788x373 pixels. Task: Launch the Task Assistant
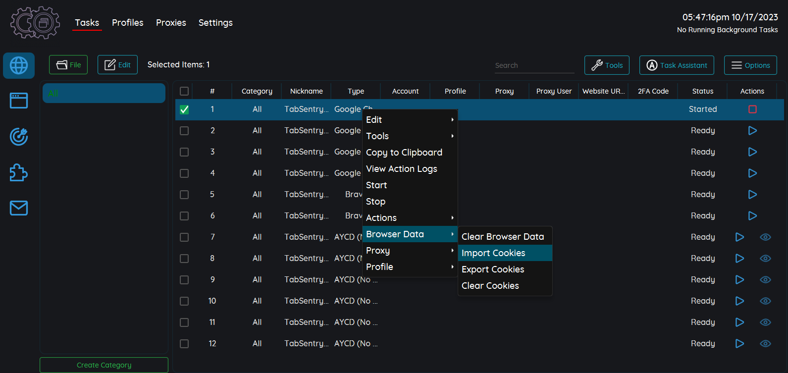[677, 65]
